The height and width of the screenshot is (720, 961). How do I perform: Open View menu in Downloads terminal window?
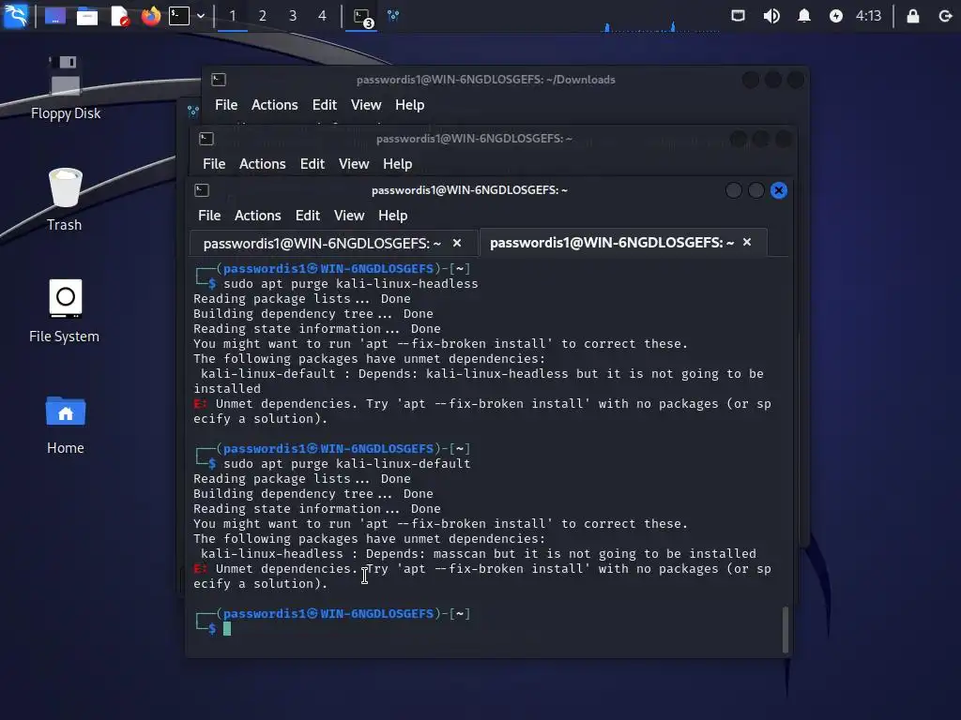click(367, 105)
